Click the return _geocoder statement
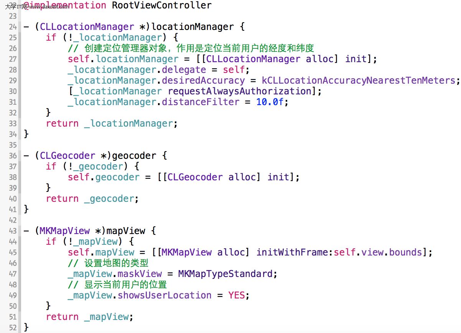The height and width of the screenshot is (333, 461). click(x=92, y=199)
